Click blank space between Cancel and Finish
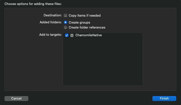This screenshot has width=181, height=105. click(90, 99)
